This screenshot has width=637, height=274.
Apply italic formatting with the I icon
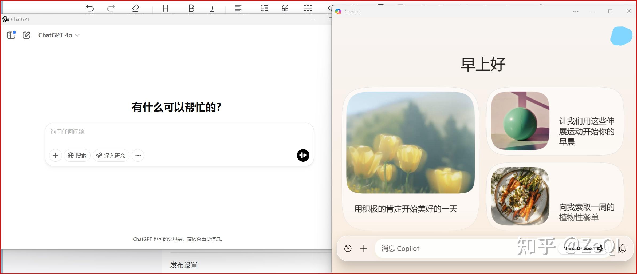(x=212, y=8)
